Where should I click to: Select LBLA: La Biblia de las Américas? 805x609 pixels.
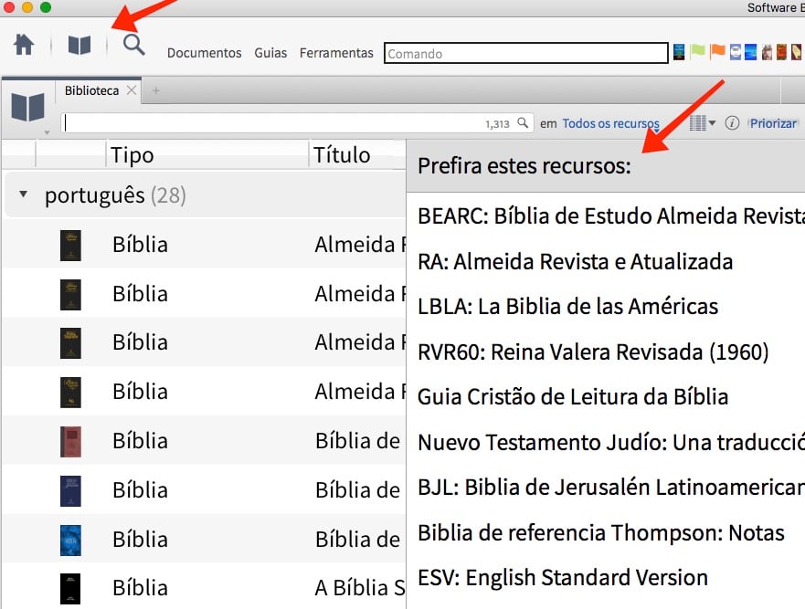(x=567, y=307)
